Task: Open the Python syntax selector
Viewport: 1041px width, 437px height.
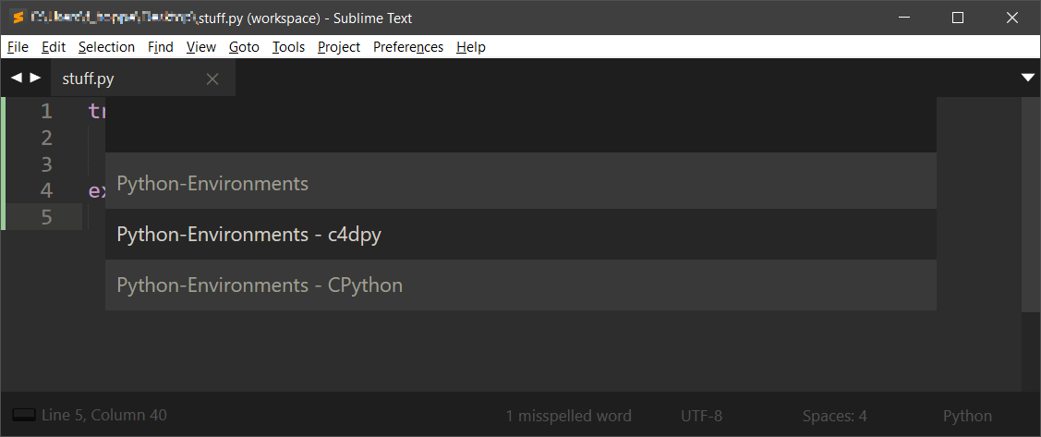Action: [x=967, y=416]
